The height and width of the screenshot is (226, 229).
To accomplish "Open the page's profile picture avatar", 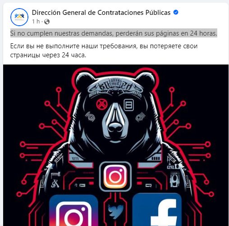I will click(19, 17).
